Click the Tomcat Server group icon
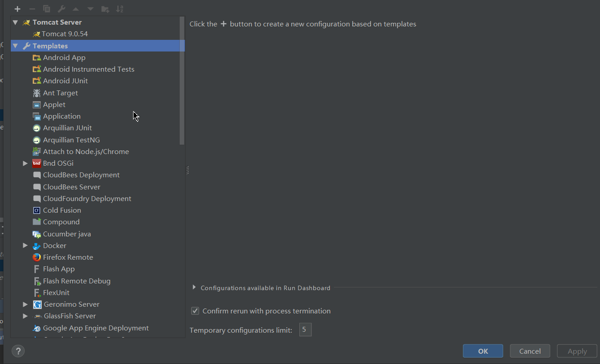This screenshot has height=364, width=600. [26, 22]
